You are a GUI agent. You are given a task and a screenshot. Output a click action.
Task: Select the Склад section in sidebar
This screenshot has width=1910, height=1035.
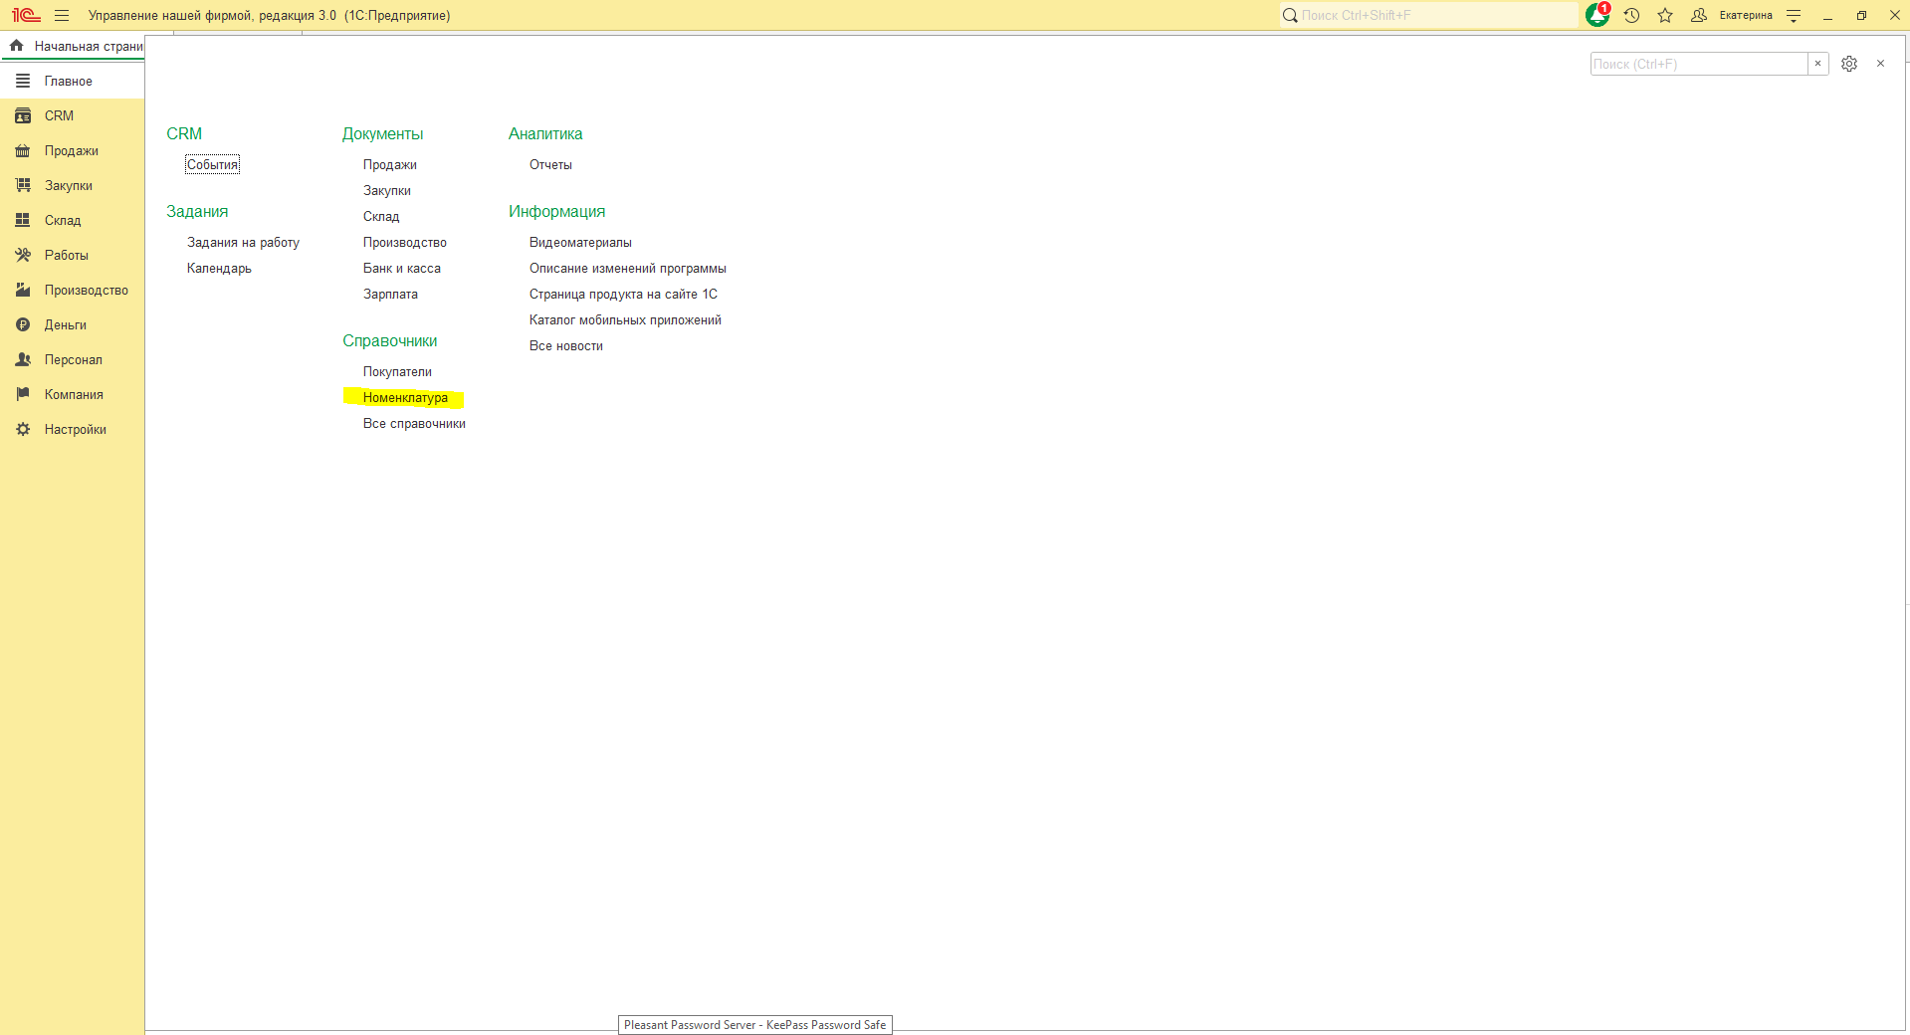tap(62, 221)
